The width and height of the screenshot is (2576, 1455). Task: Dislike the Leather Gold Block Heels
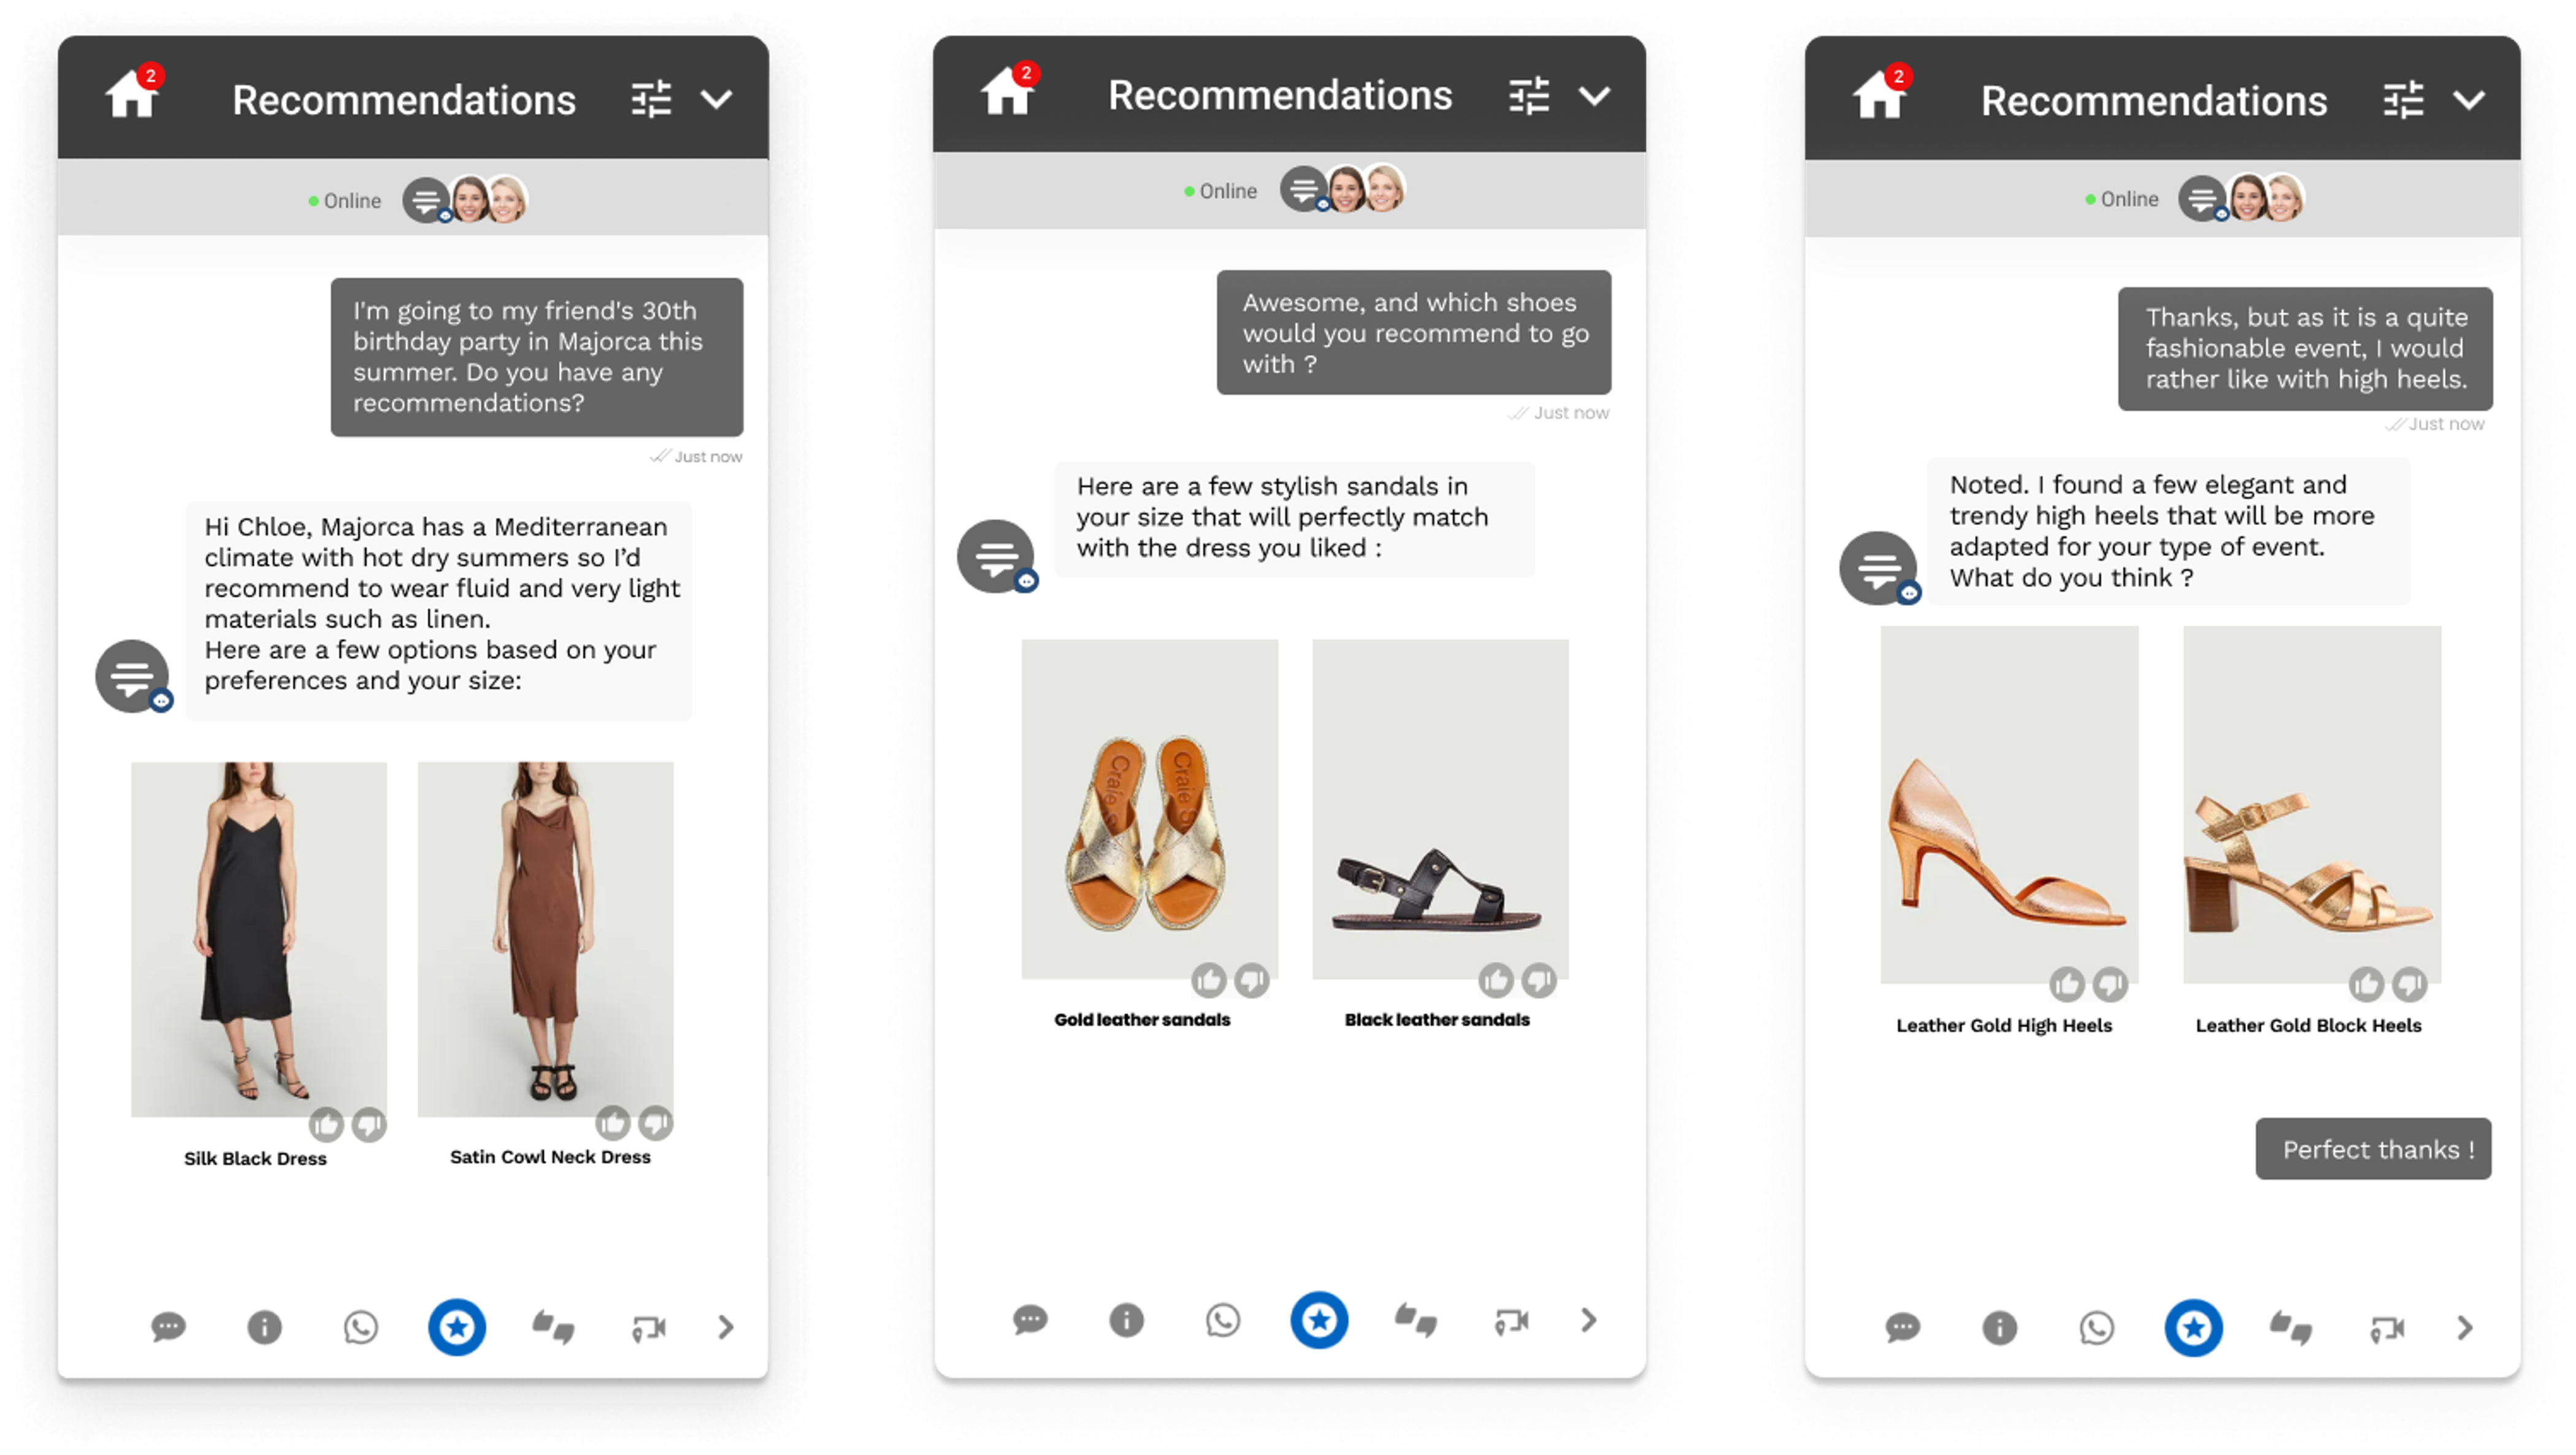pos(2410,985)
